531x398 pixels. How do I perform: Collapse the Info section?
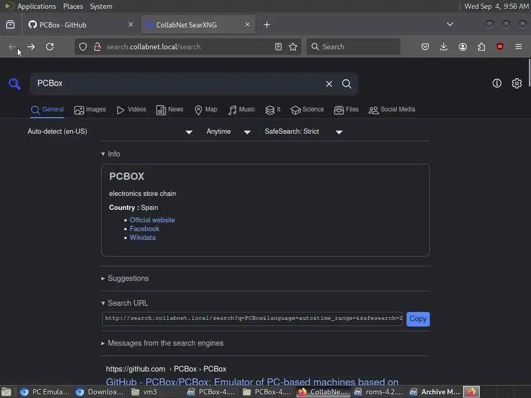click(x=111, y=154)
